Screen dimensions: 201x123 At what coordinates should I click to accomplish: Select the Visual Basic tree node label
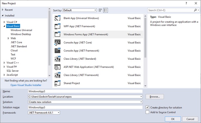13,26
